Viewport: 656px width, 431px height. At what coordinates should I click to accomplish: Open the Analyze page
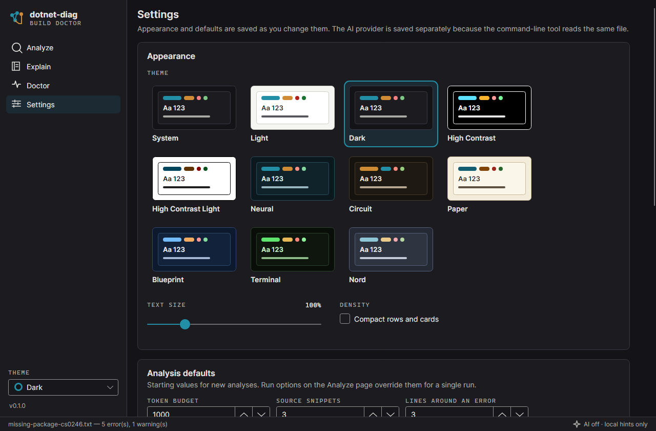pos(63,48)
